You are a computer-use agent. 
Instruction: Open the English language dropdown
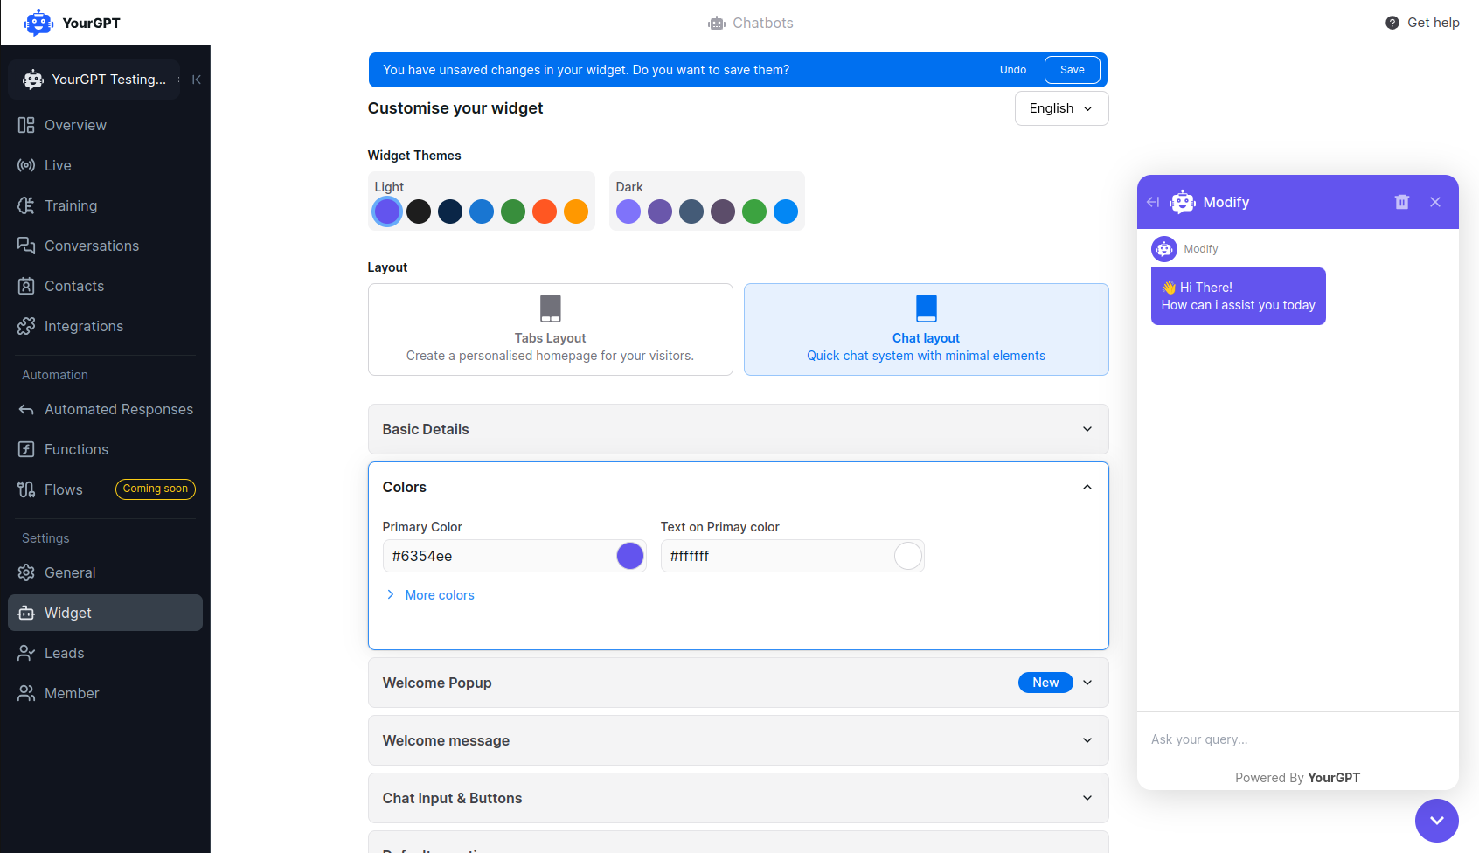1061,108
